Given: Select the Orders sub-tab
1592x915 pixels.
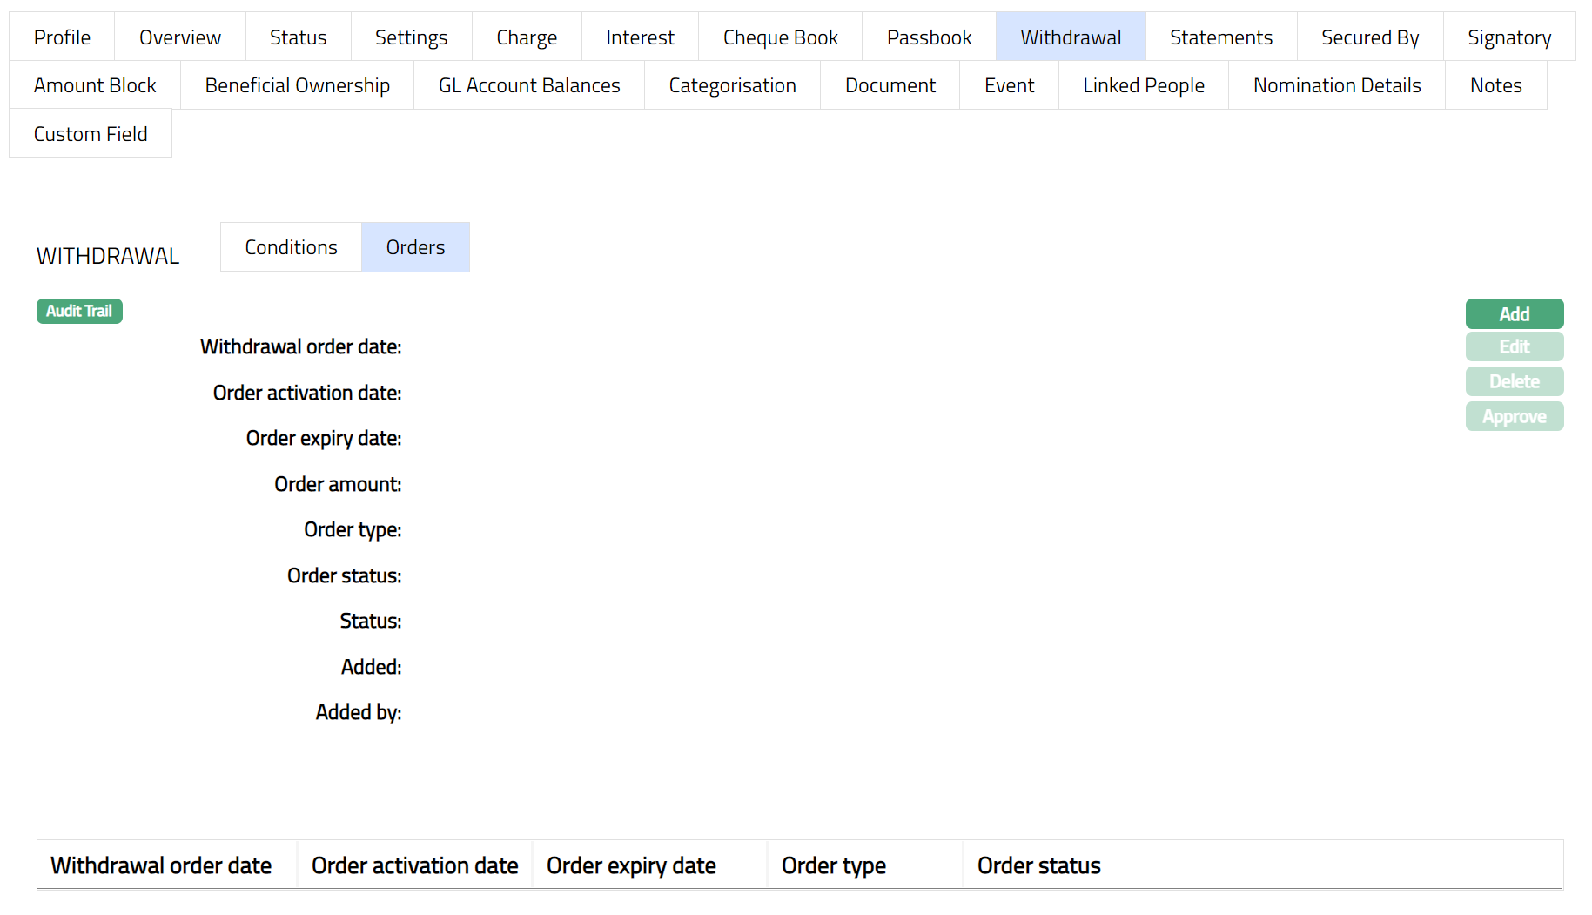Looking at the screenshot, I should [415, 247].
